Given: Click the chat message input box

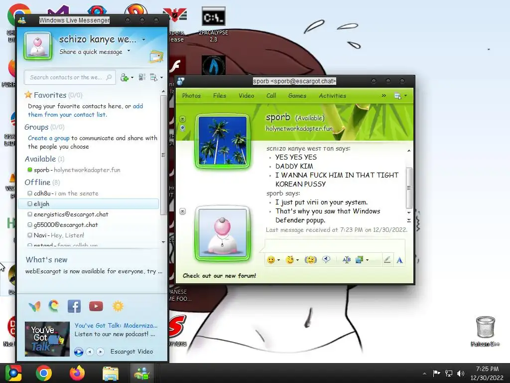Looking at the screenshot, I should click(335, 245).
